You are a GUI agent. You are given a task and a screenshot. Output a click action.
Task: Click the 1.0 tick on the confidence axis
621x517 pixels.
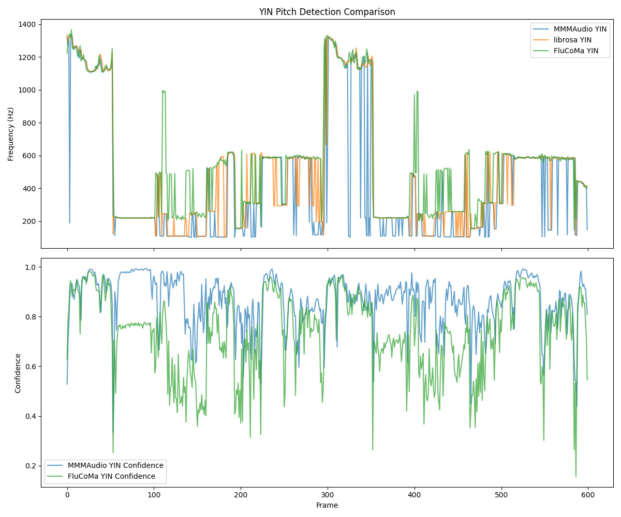[x=31, y=267]
